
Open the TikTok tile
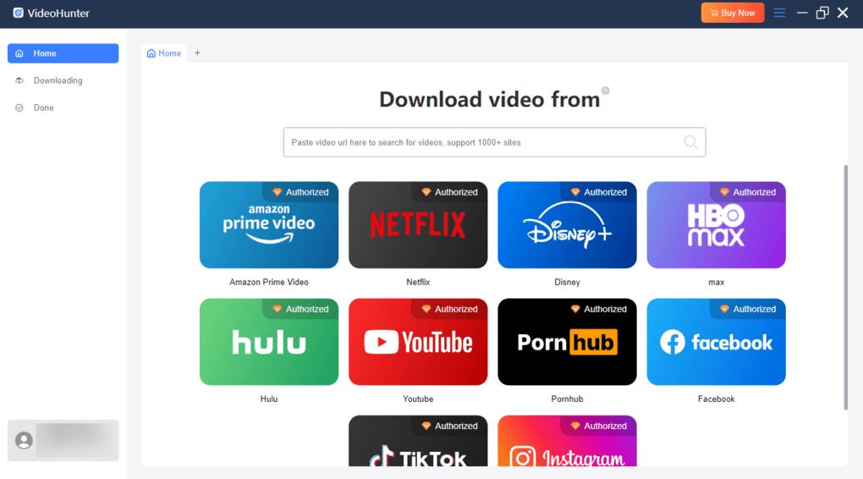418,441
